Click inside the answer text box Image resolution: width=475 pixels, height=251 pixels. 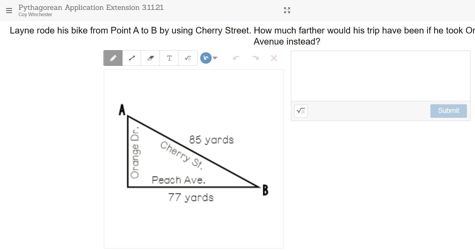click(380, 76)
